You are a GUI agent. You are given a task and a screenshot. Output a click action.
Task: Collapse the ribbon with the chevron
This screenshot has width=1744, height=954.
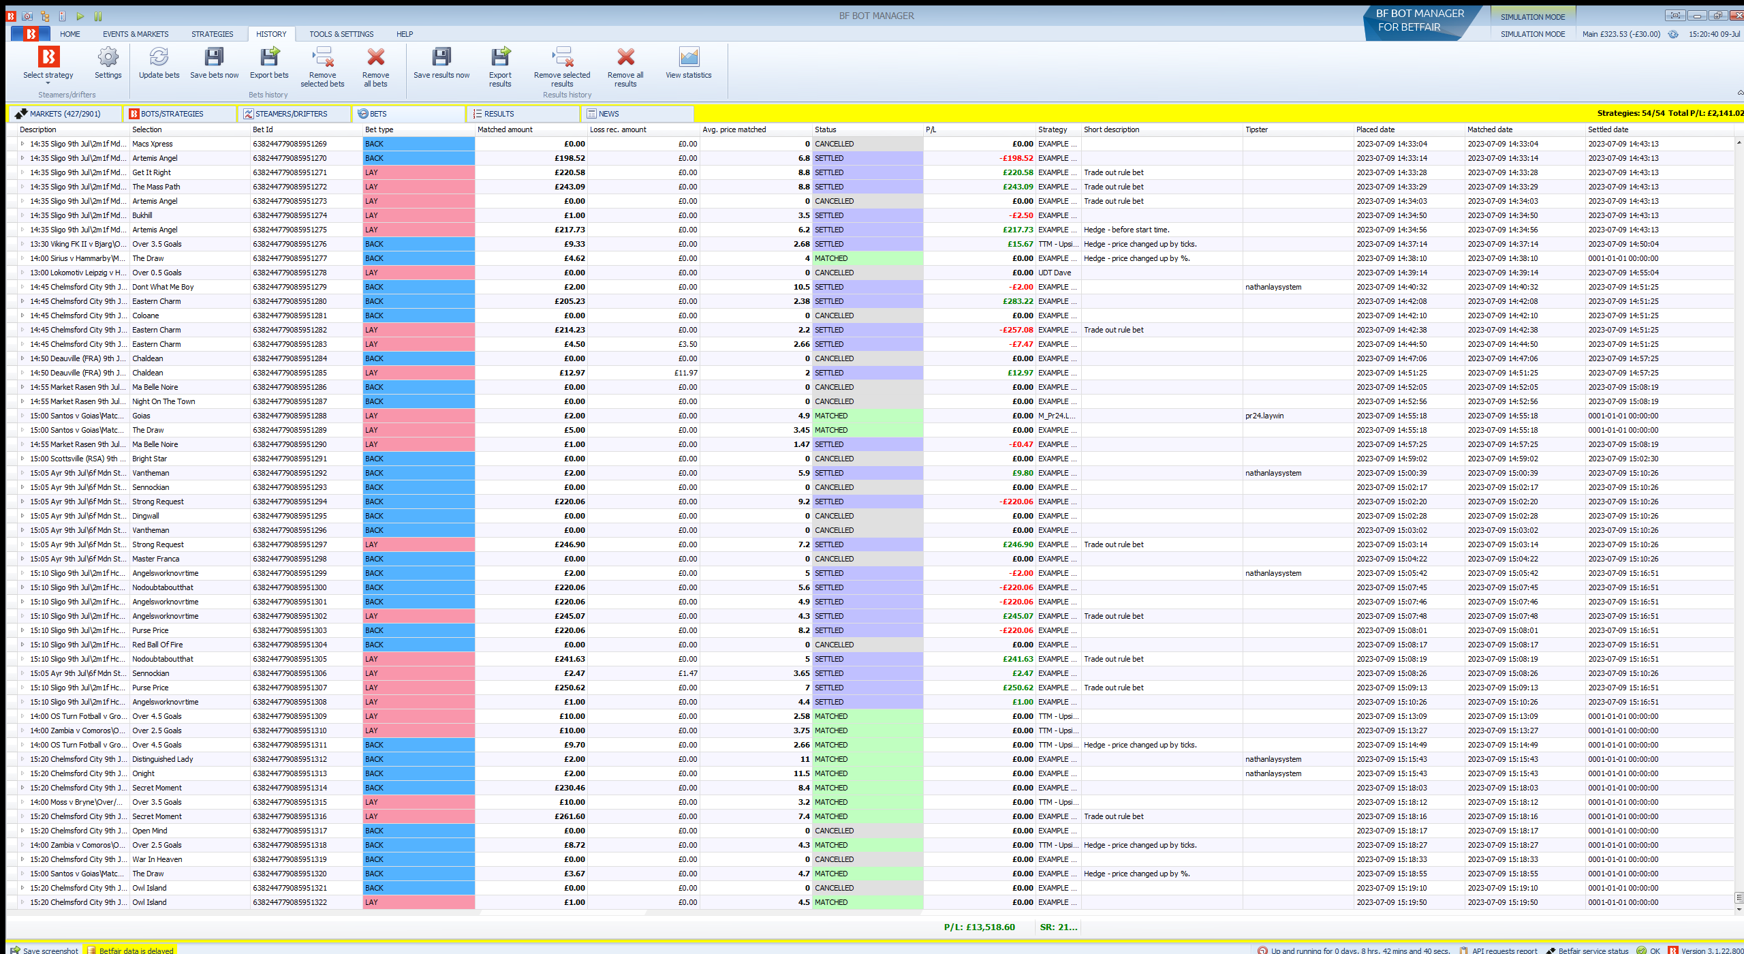coord(1740,93)
